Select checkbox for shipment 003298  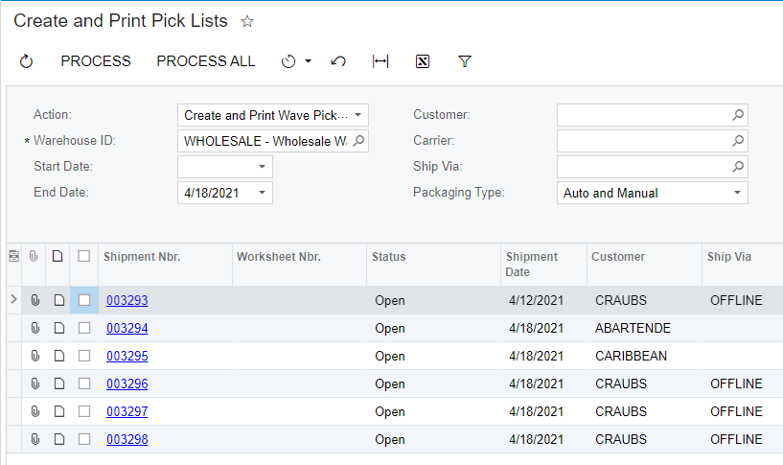[84, 439]
